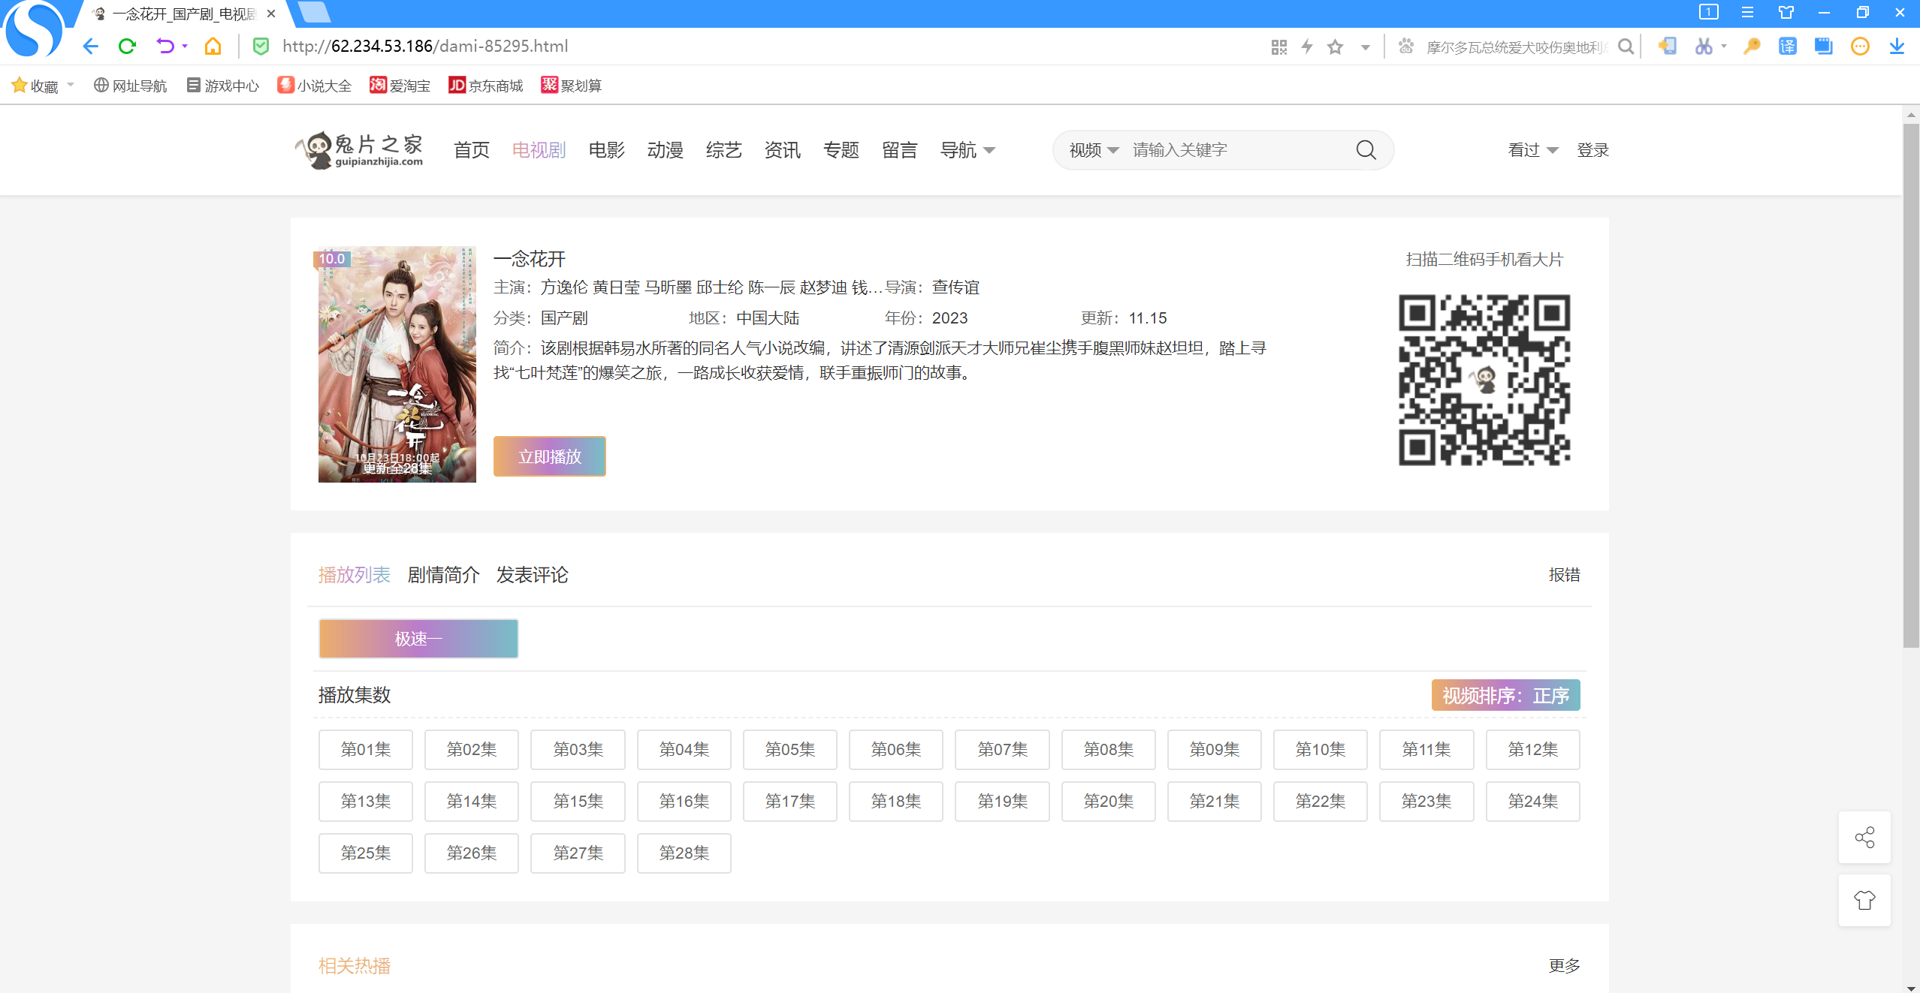
Task: Click the page vertical scrollbar
Action: [1911, 383]
